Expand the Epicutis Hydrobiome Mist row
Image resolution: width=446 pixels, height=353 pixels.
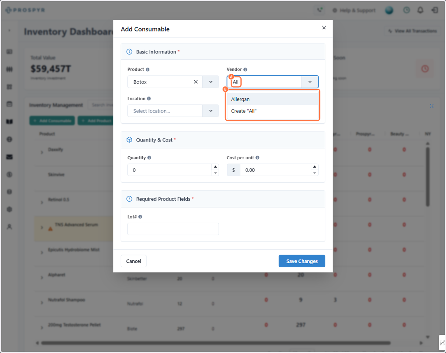42,252
